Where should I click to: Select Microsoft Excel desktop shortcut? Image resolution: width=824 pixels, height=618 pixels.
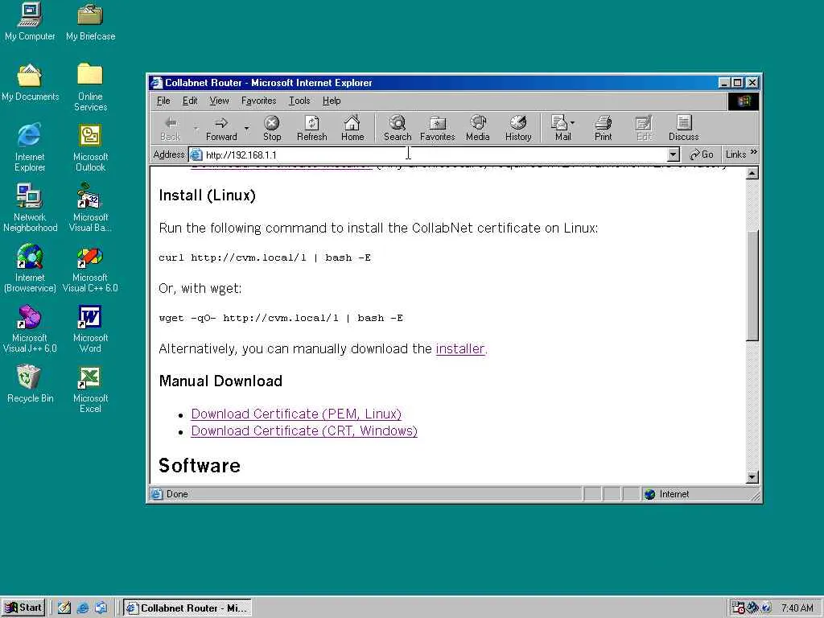click(x=90, y=389)
